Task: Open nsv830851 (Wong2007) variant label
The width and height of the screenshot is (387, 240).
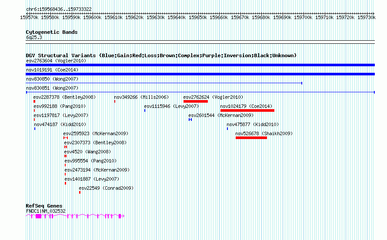Action: [x=52, y=88]
